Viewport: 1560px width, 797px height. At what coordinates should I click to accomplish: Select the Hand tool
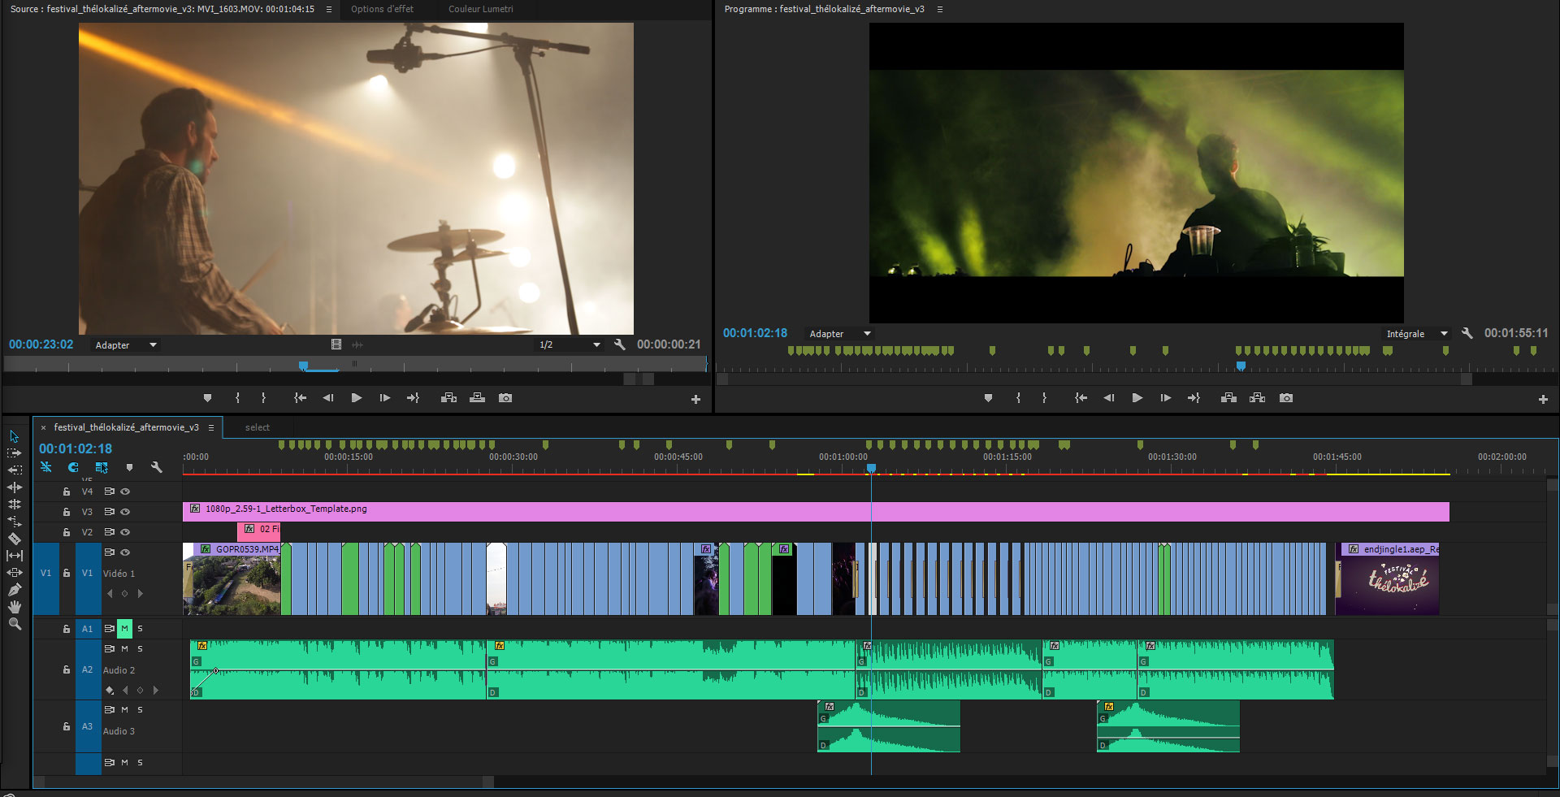pyautogui.click(x=15, y=607)
